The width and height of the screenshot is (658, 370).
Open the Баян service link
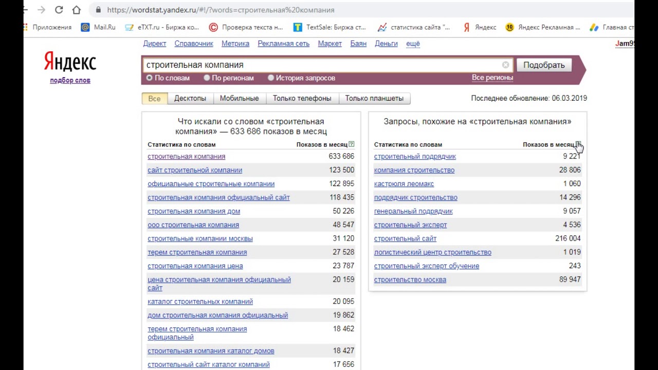point(358,44)
